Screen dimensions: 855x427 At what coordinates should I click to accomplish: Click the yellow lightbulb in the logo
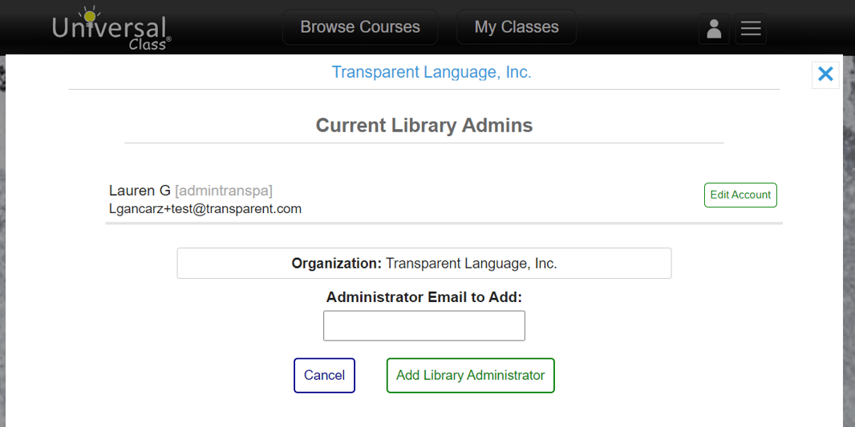pos(88,15)
